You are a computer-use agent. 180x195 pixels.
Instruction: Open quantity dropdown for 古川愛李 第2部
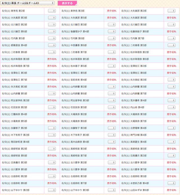click(x=112, y=162)
